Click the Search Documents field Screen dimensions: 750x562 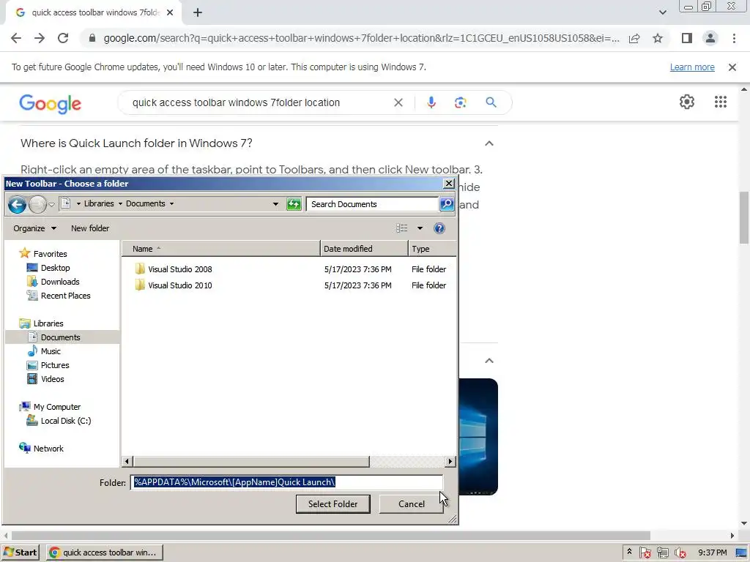coord(373,204)
